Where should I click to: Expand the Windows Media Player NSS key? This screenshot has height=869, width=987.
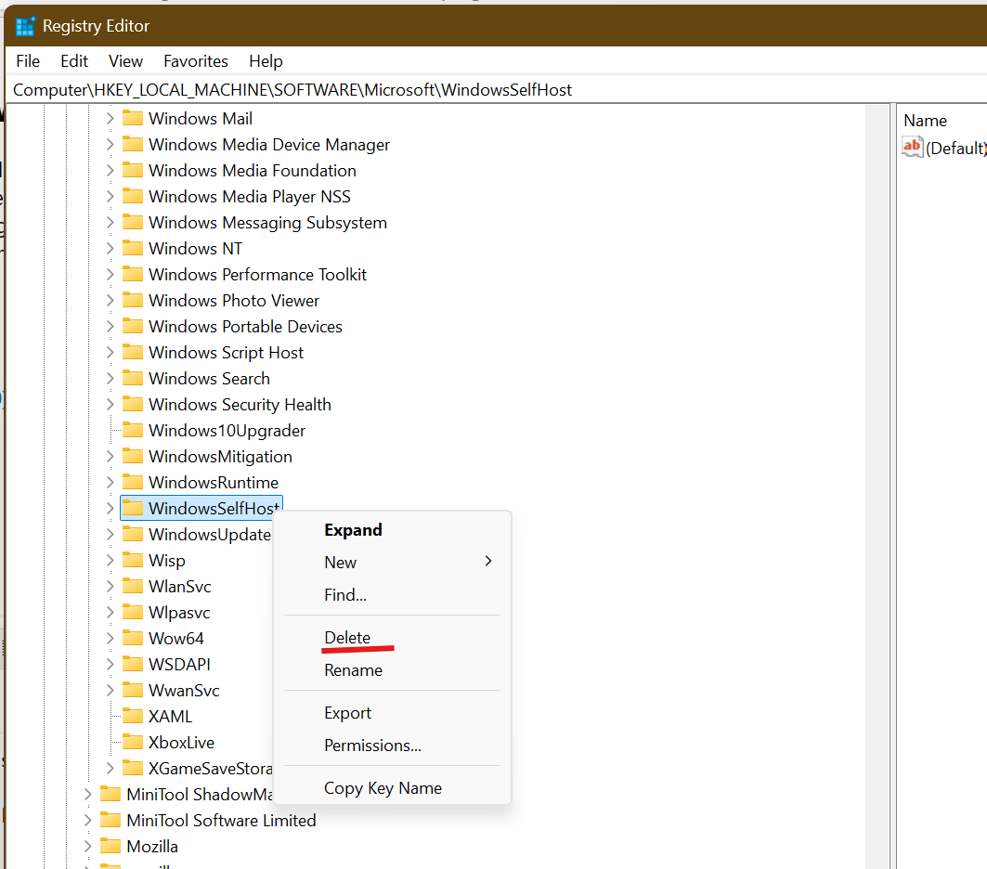click(x=110, y=196)
